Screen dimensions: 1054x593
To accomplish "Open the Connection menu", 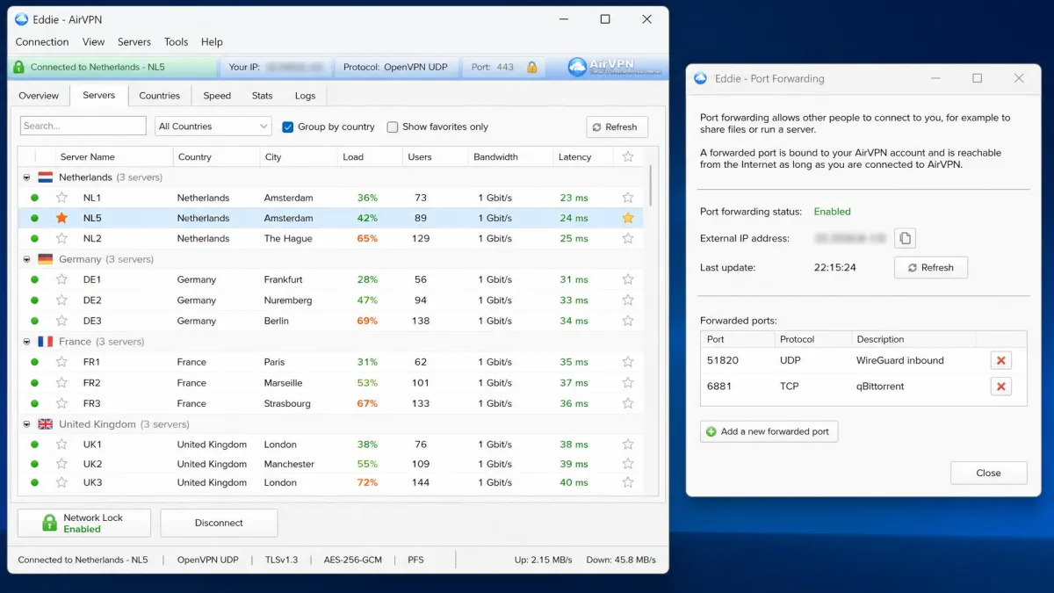I will [42, 41].
